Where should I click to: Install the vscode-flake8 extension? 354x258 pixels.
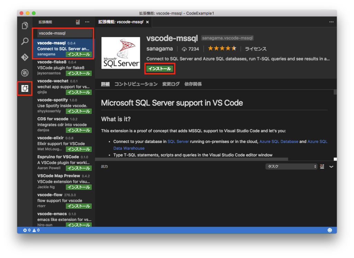(x=79, y=73)
